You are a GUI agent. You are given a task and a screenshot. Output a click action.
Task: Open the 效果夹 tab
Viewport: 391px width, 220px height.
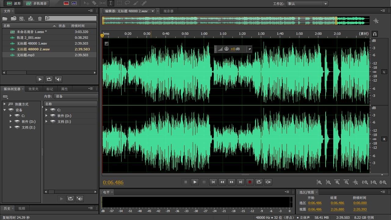click(x=33, y=89)
